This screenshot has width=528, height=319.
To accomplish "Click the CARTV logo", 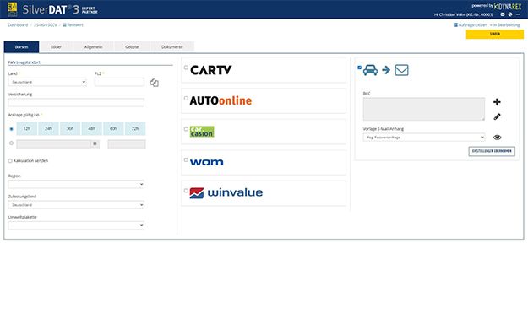I will click(211, 70).
